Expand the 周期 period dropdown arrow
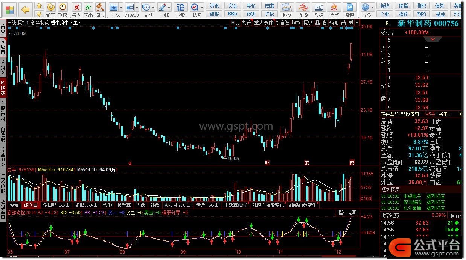The height and width of the screenshot is (260, 466). click(x=153, y=7)
